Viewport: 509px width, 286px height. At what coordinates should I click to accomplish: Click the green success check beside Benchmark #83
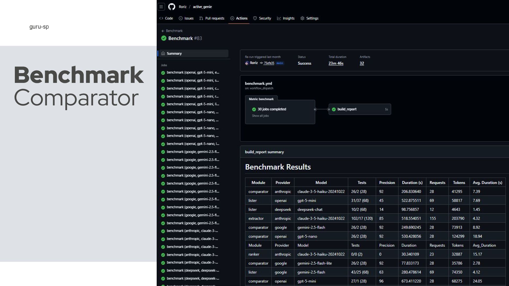(x=164, y=38)
